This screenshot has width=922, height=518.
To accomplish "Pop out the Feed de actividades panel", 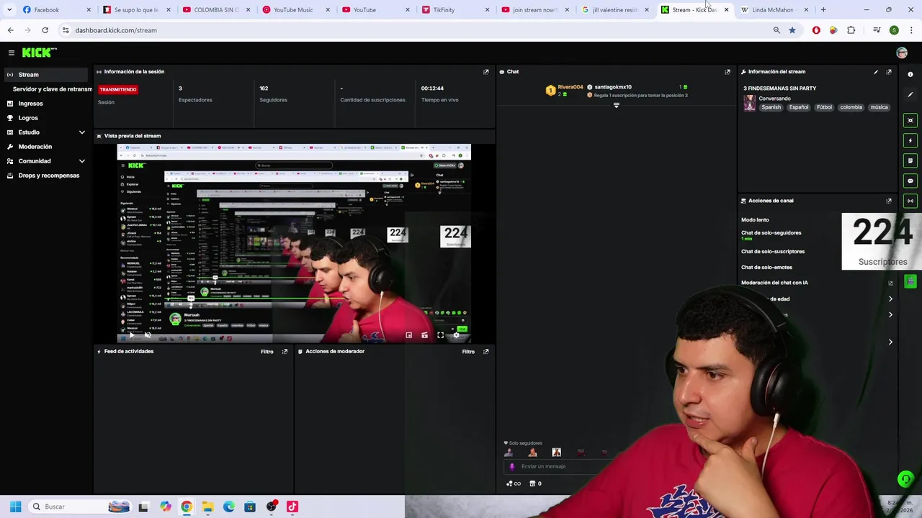I will coord(285,351).
